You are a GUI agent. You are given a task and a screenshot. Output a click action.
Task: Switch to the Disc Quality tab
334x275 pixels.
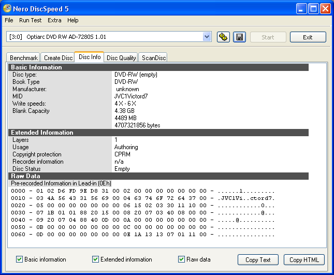[x=121, y=57]
